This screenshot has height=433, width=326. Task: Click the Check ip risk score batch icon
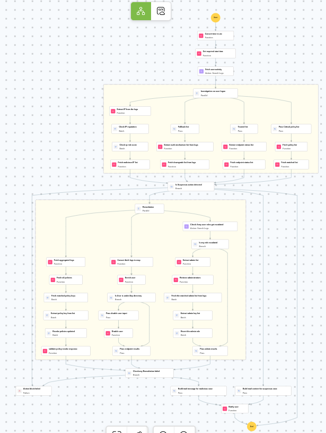point(116,147)
